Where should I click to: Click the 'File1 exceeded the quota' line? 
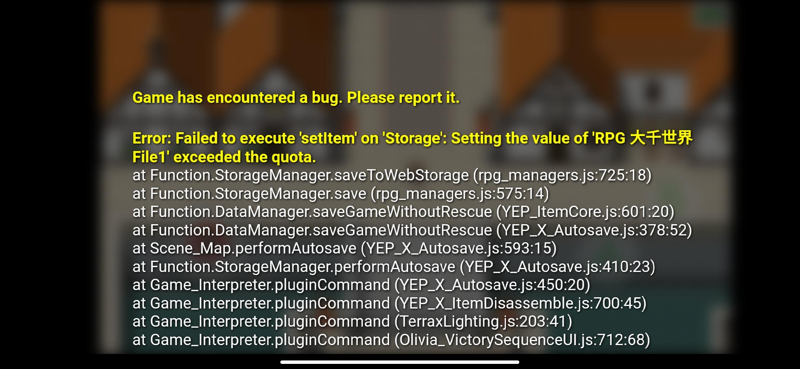[224, 157]
